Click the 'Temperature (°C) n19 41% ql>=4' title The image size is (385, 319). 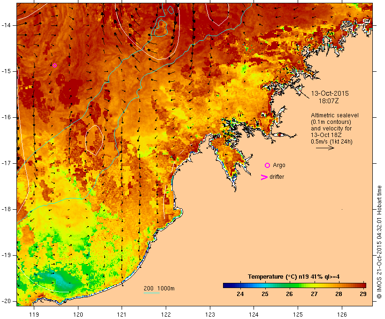pyautogui.click(x=293, y=277)
